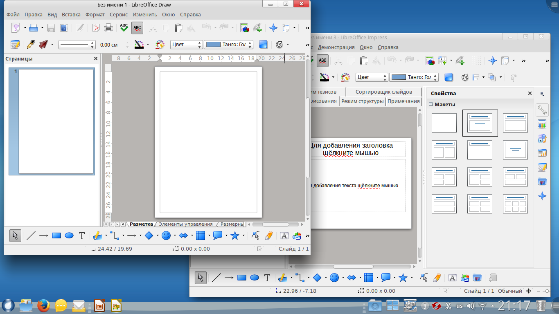Image resolution: width=559 pixels, height=314 pixels.
Task: Select Diamond basic shape in Draw toolbar
Action: point(149,235)
